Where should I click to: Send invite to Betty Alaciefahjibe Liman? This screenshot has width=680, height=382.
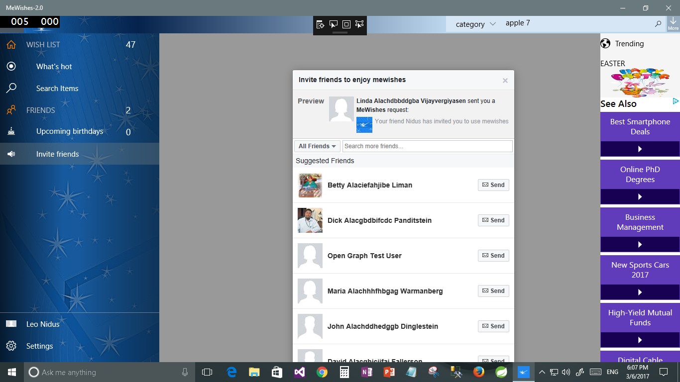click(493, 185)
